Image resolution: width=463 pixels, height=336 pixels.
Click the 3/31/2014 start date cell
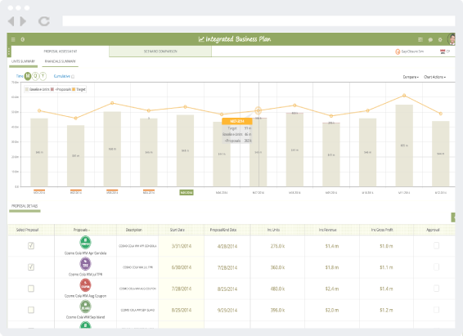(182, 246)
